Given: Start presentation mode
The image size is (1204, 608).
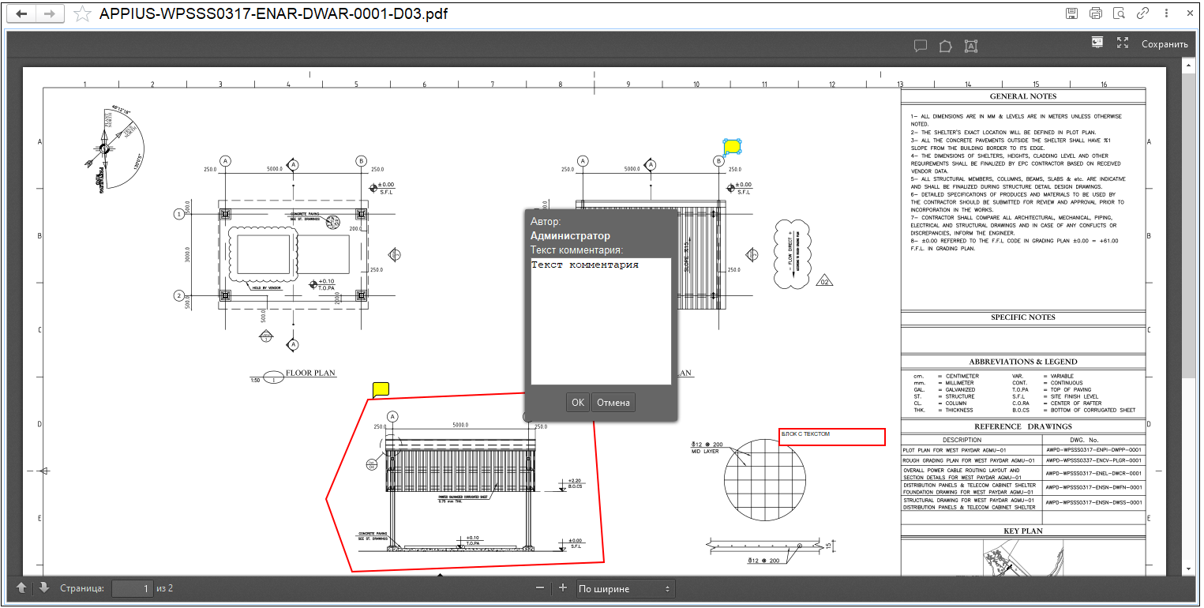Looking at the screenshot, I should tap(1097, 43).
